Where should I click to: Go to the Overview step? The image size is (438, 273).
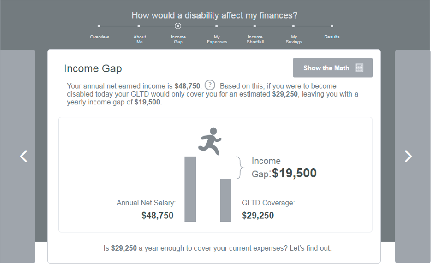pyautogui.click(x=100, y=37)
